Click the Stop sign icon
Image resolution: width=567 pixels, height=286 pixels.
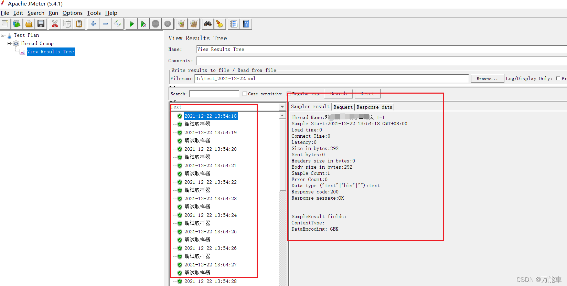click(156, 24)
